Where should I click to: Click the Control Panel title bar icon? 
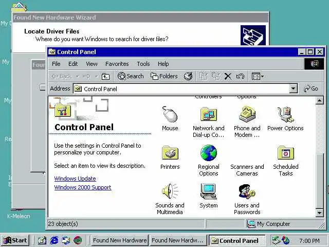52,51
